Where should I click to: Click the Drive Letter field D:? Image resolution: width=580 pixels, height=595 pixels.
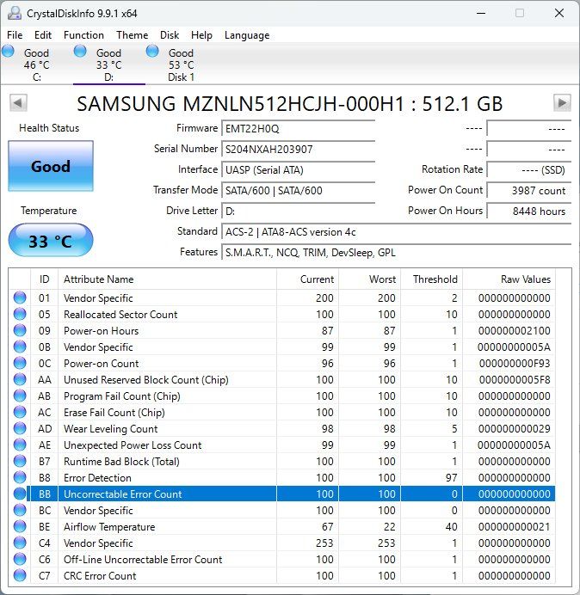click(x=298, y=211)
